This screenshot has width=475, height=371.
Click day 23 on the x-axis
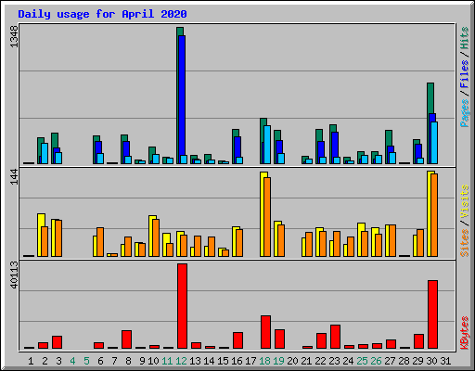point(334,361)
